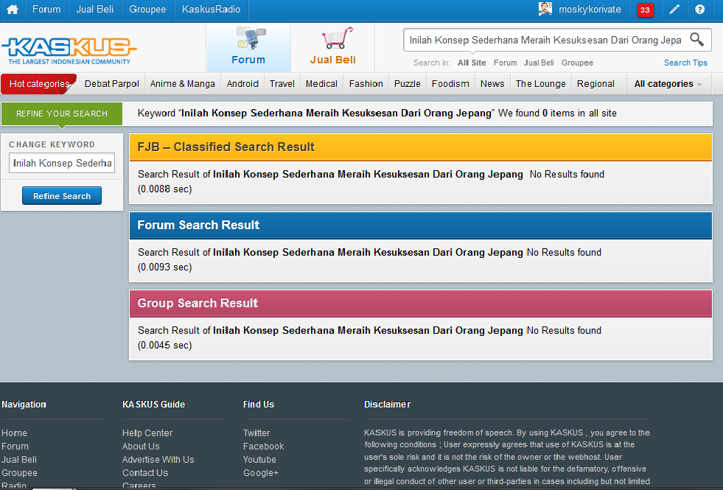Open the moskykorivate username link
723x490 pixels.
(x=590, y=10)
